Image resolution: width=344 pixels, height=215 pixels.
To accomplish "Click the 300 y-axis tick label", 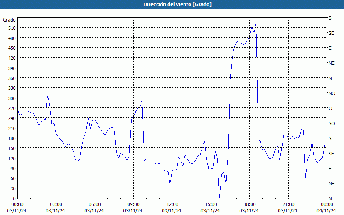I will click(x=12, y=98).
